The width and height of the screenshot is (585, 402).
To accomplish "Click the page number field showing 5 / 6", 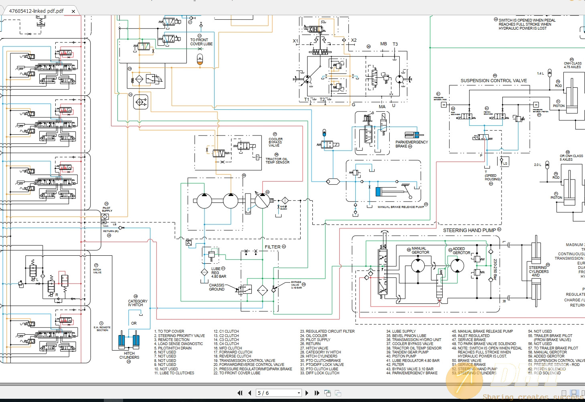I will [277, 393].
